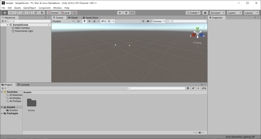Open the Edit menu
The image size is (261, 139).
(x=10, y=8)
